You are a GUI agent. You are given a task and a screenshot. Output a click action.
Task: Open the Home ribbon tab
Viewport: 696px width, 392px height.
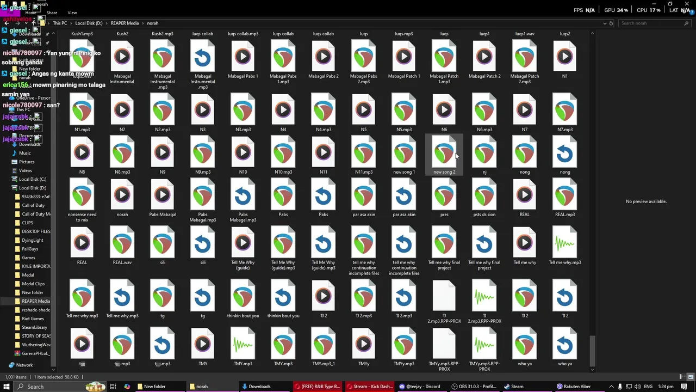point(31,13)
